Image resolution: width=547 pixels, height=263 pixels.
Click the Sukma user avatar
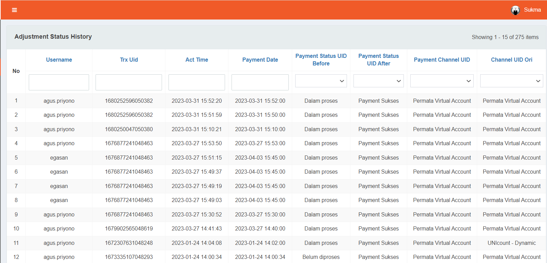(515, 10)
